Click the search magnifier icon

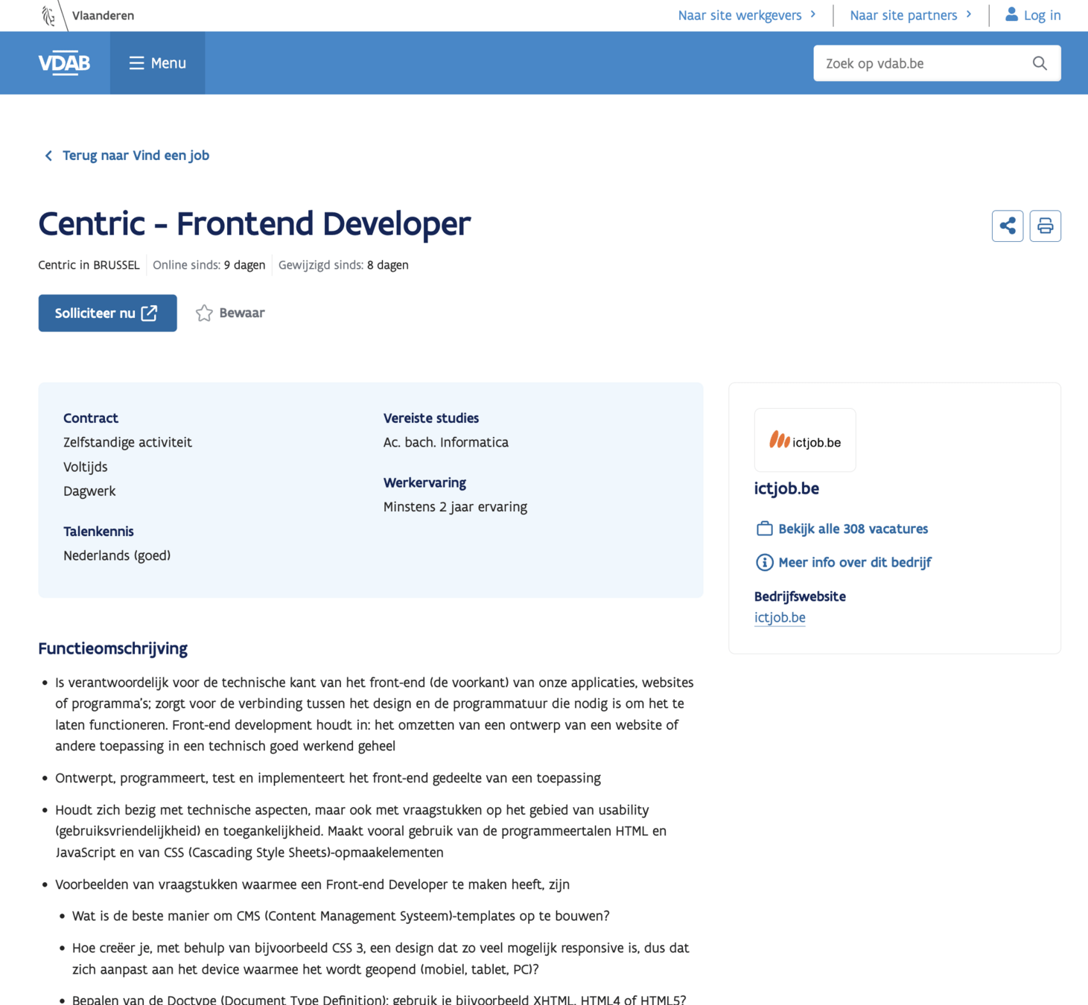pyautogui.click(x=1040, y=63)
